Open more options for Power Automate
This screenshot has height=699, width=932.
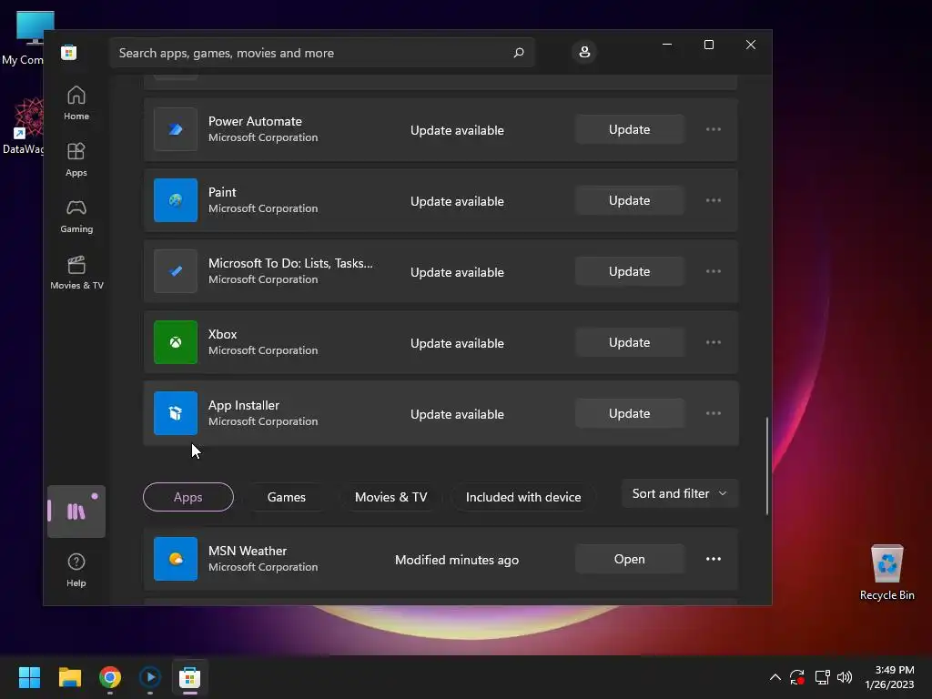pyautogui.click(x=714, y=129)
